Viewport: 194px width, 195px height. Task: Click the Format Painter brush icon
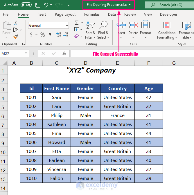tap(16, 37)
